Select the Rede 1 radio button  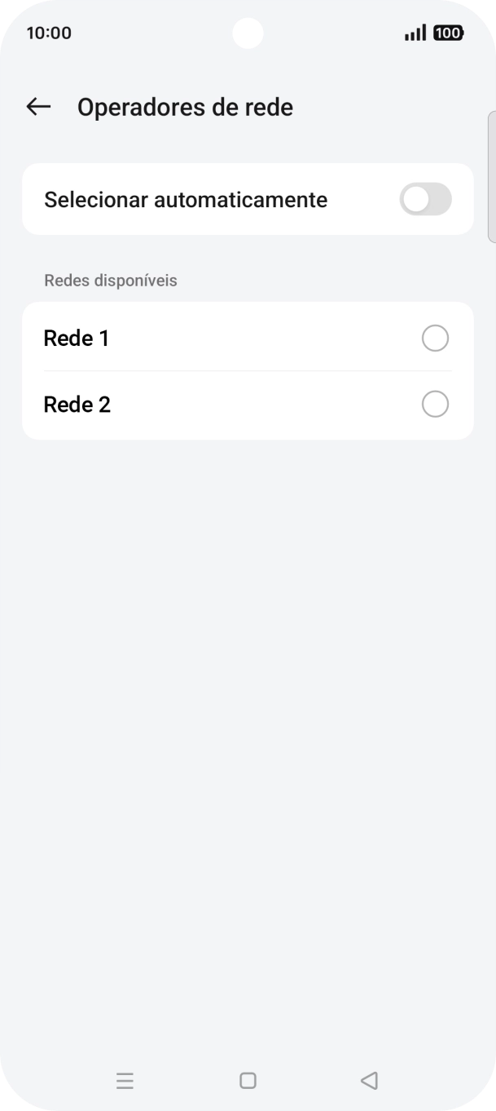coord(435,339)
